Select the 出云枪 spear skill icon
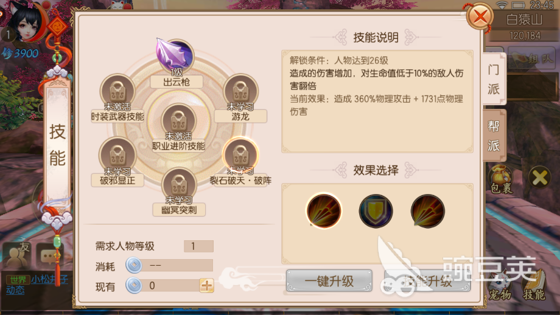Viewport: 560px width, 315px height. pos(175,55)
